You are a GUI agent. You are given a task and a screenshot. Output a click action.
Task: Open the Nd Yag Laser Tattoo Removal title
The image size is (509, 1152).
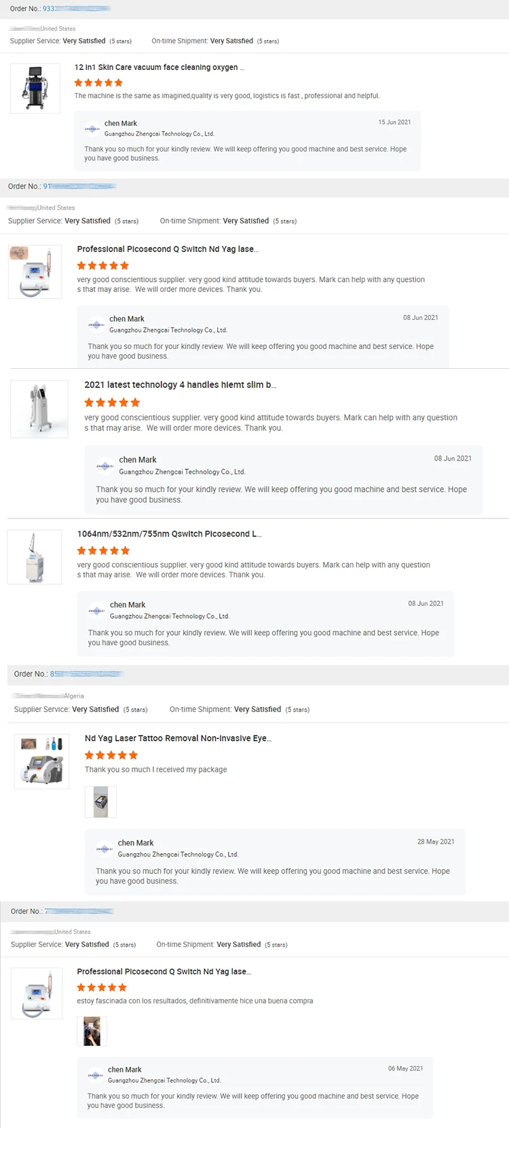point(178,738)
